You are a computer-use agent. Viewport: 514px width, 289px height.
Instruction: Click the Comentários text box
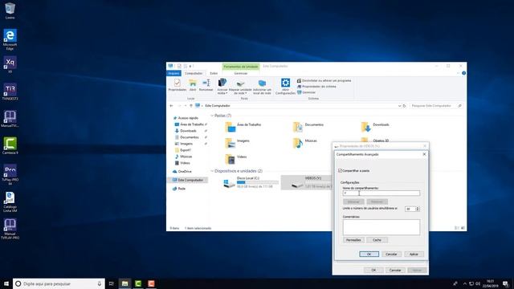(381, 227)
